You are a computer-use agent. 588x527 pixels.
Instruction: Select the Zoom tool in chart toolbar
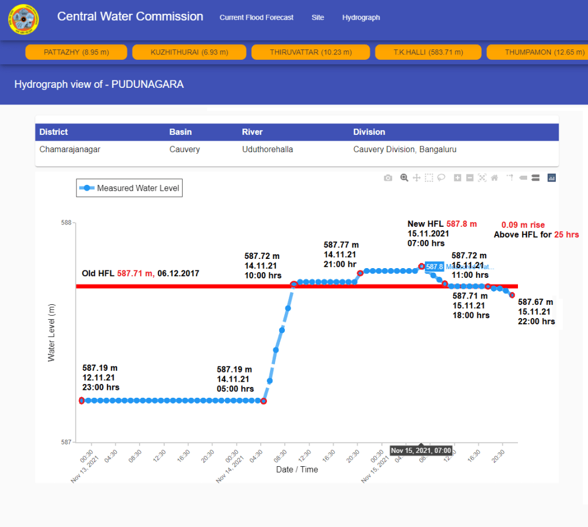coord(404,178)
